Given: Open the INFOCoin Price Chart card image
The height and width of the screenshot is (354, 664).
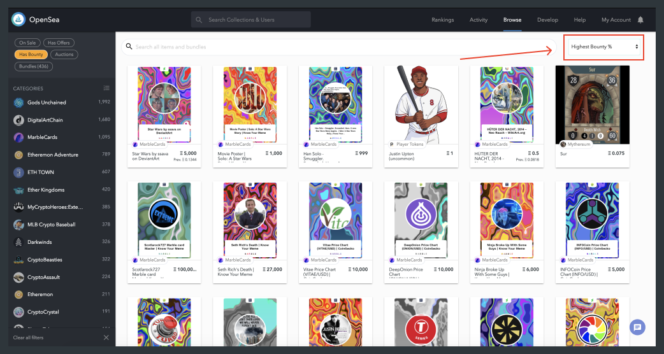Looking at the screenshot, I should click(593, 220).
